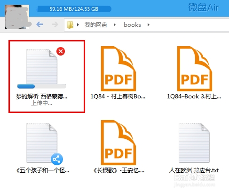Image resolution: width=229 pixels, height=193 pixels.
Task: Click the file name 《五个孩子和一个怪...
Action: [43, 170]
